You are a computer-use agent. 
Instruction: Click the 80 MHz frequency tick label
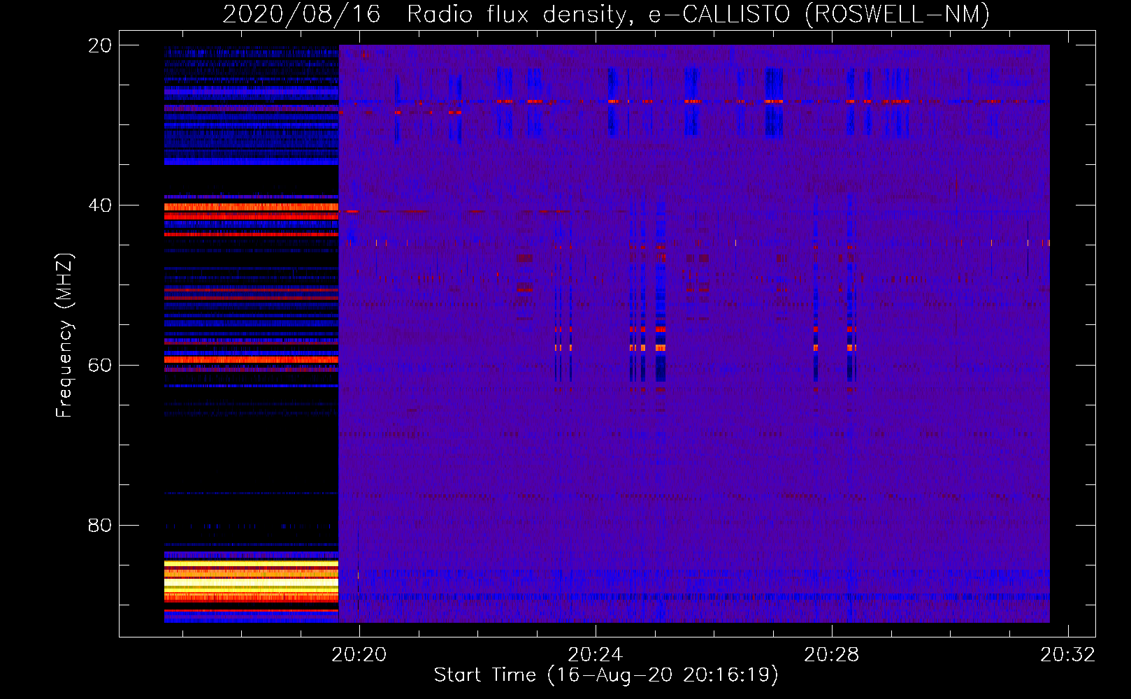[100, 526]
